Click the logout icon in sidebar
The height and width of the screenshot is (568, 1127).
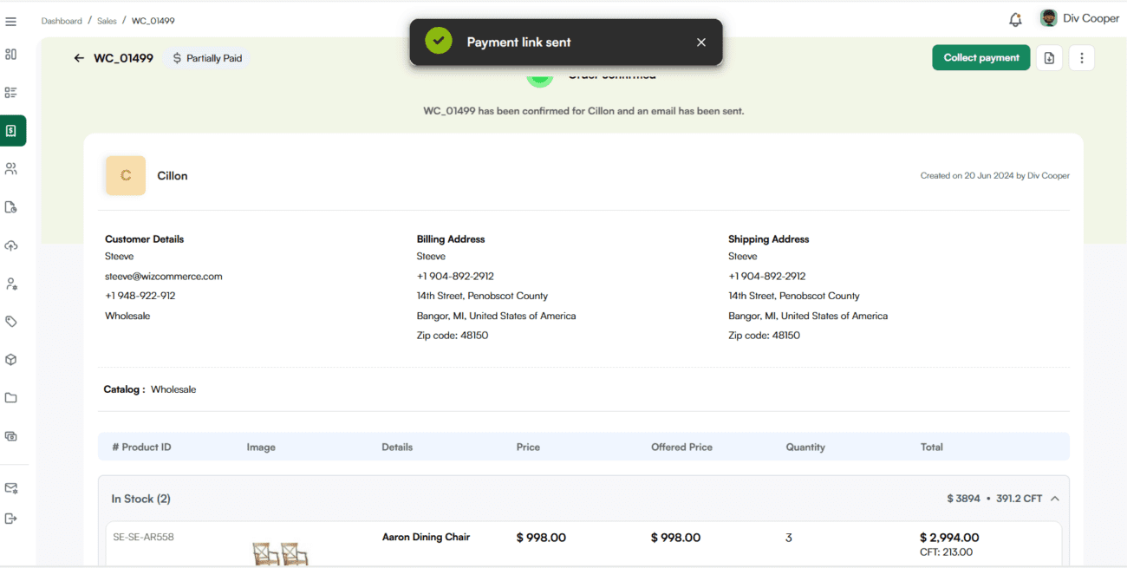[11, 519]
